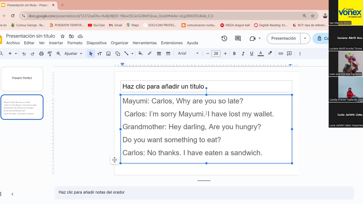Click the Presentación button
This screenshot has width=363, height=204.
tap(283, 39)
